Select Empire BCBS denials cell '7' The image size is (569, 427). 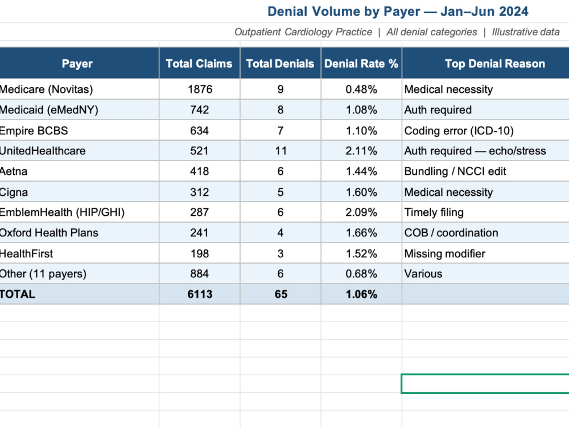(280, 130)
